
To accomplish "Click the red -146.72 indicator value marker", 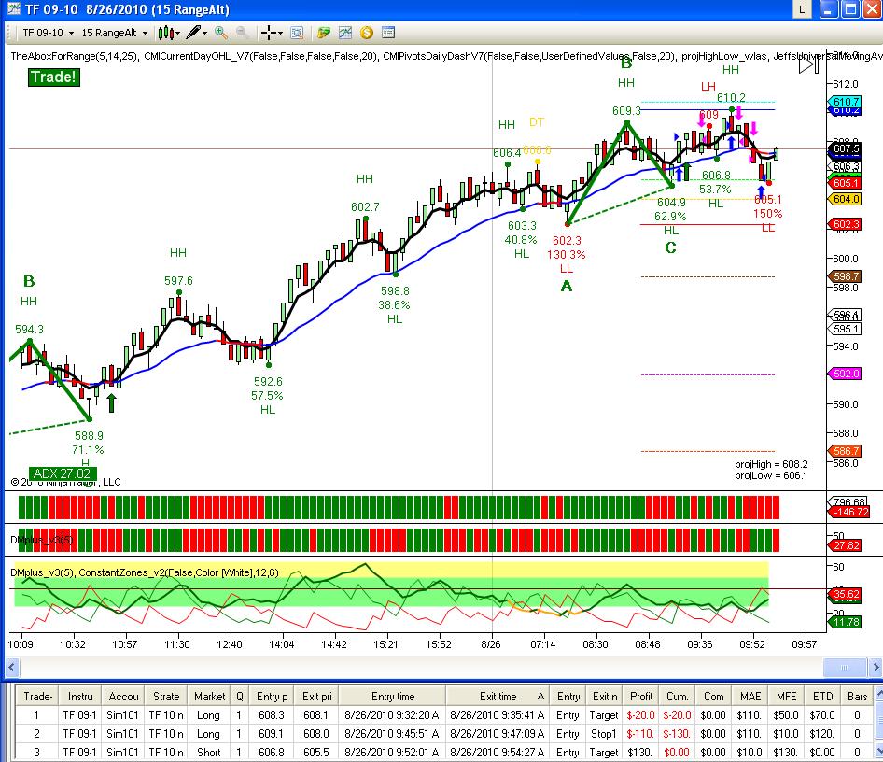I will [851, 512].
